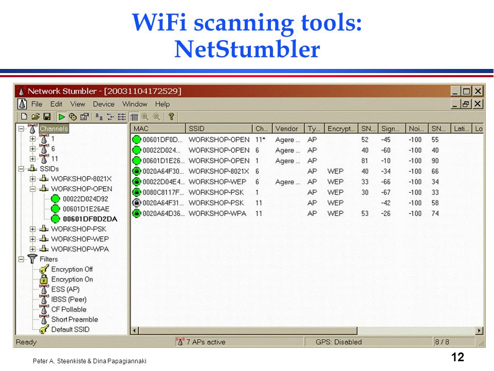Viewport: 494px width, 371px height.
Task: Sort by the Vendor column header
Action: click(x=288, y=129)
